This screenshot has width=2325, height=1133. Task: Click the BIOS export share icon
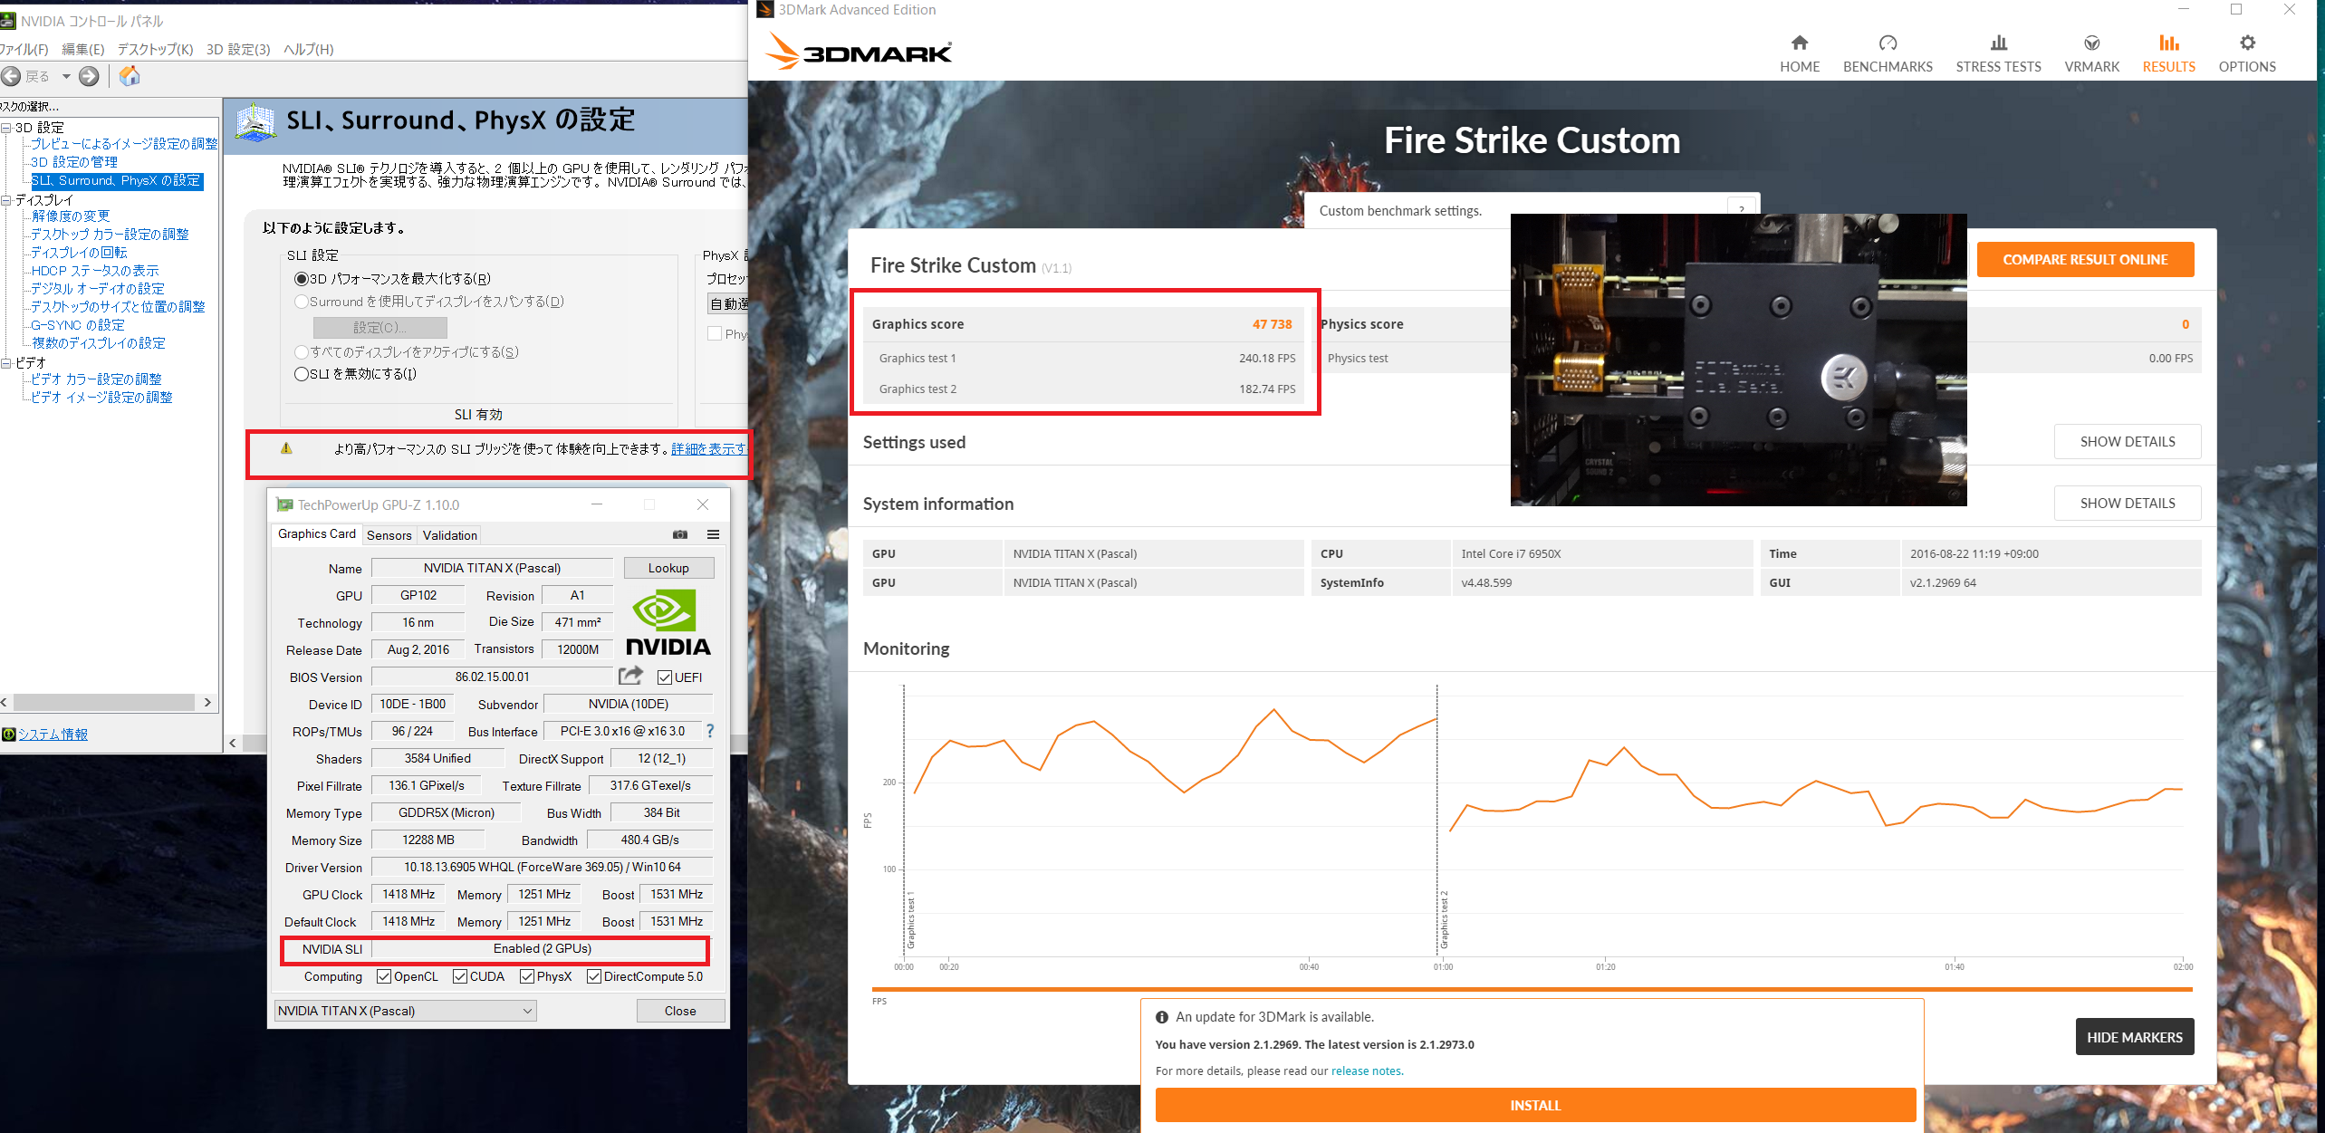pyautogui.click(x=630, y=676)
